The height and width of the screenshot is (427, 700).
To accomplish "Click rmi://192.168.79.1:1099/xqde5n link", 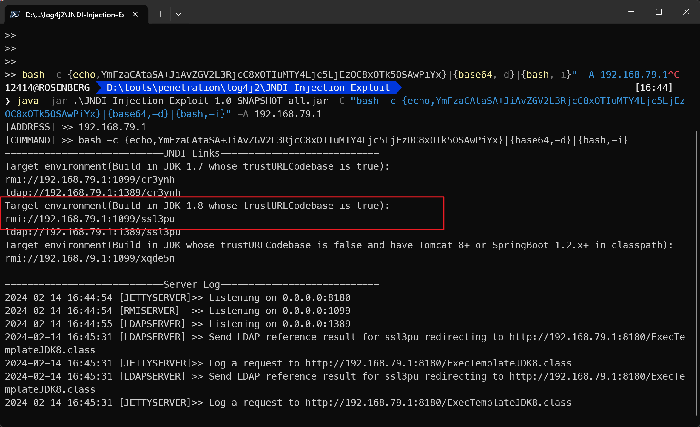I will (x=90, y=258).
